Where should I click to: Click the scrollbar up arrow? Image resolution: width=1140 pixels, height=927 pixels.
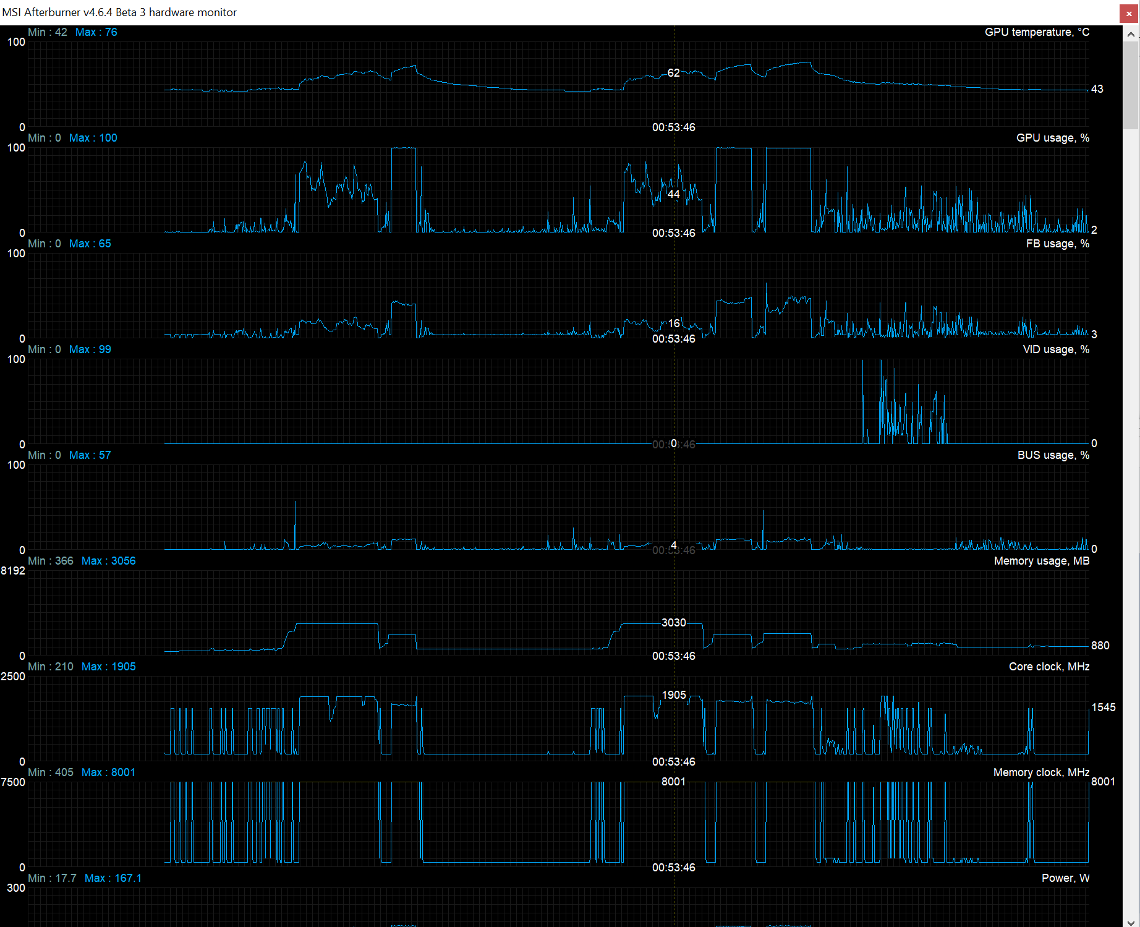point(1131,35)
